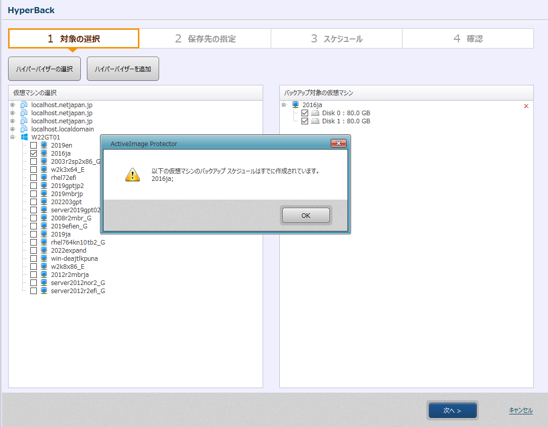Check the rhel72efi checkbox
The width and height of the screenshot is (548, 427).
click(x=33, y=177)
